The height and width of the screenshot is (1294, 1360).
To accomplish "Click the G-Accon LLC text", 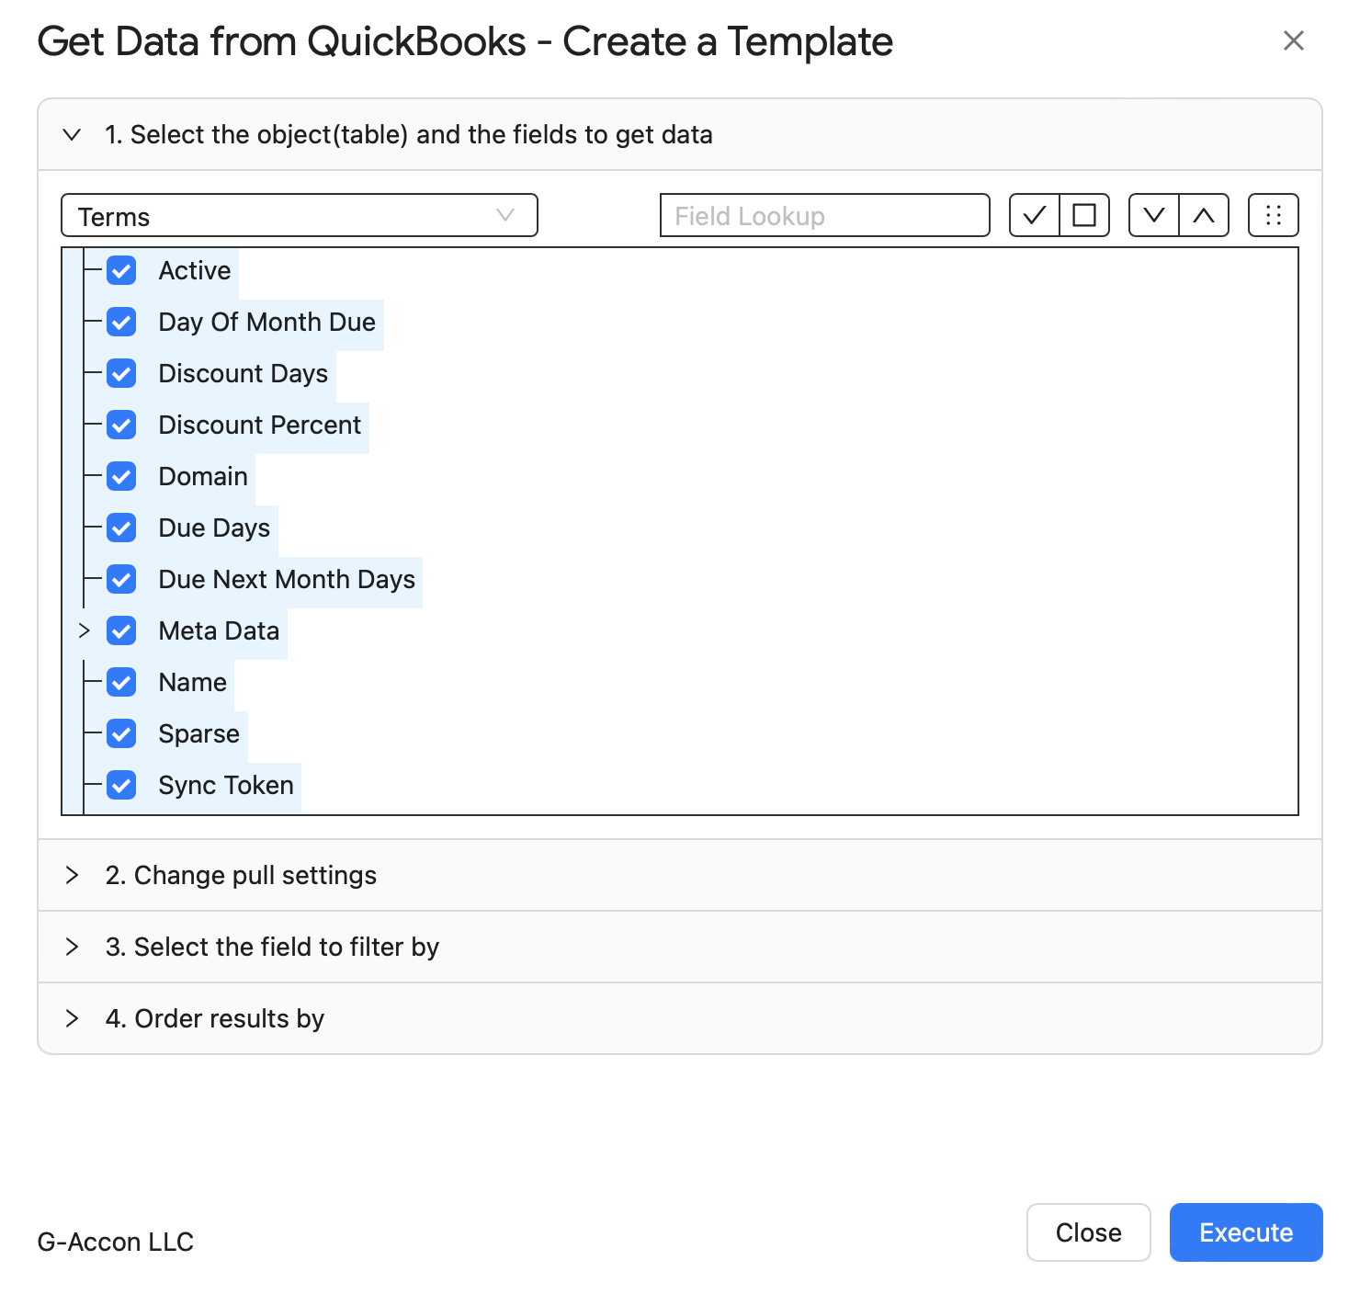I will 116,1242.
